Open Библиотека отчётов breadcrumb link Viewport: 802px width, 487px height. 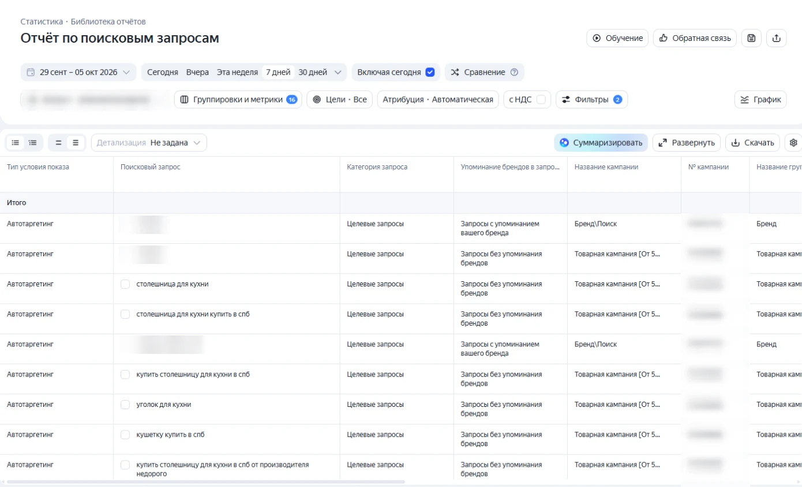click(x=108, y=22)
